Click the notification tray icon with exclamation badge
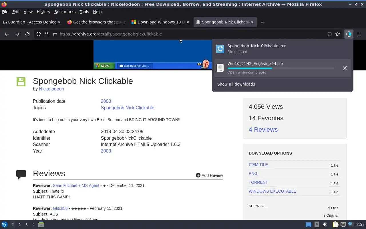The height and width of the screenshot is (229, 366). click(351, 224)
